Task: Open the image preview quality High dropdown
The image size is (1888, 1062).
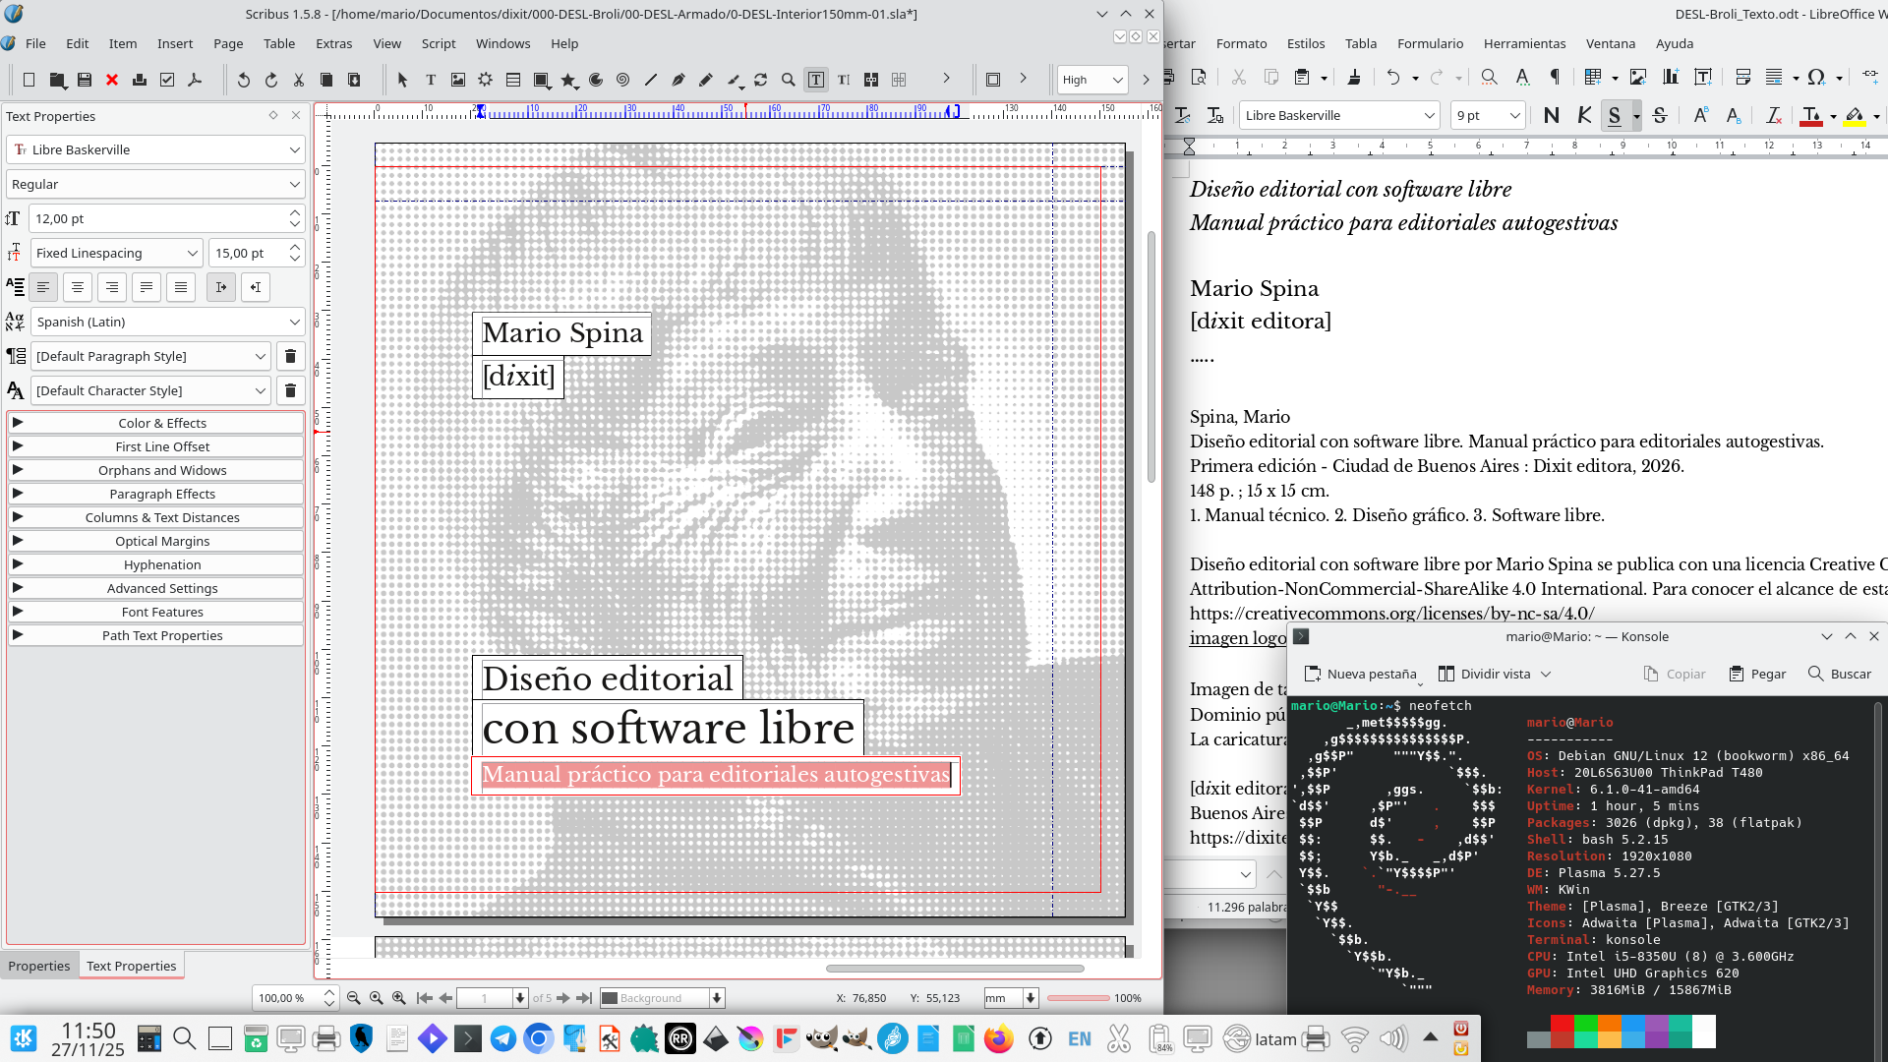Action: click(x=1091, y=80)
